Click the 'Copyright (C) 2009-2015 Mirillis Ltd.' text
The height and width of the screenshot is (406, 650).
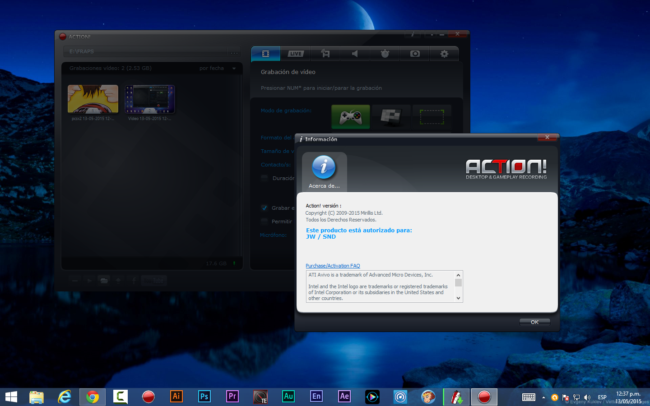coord(344,213)
